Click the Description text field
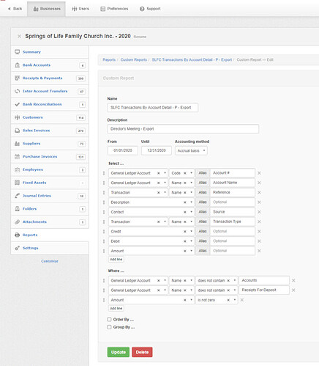Viewport: 319px width, 366px height. pyautogui.click(x=183, y=129)
